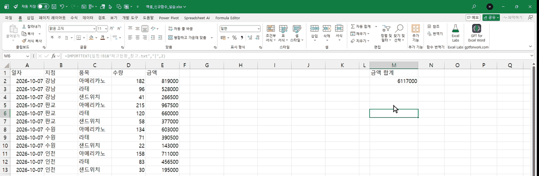
Task: Switch to the 페이지 레이아웃 tab
Action: [53, 18]
